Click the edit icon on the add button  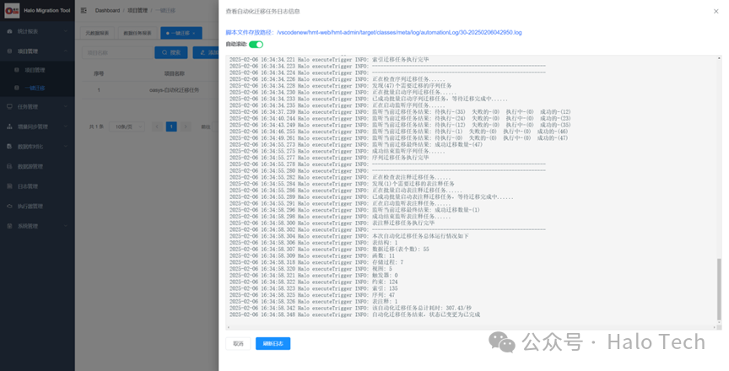point(202,52)
